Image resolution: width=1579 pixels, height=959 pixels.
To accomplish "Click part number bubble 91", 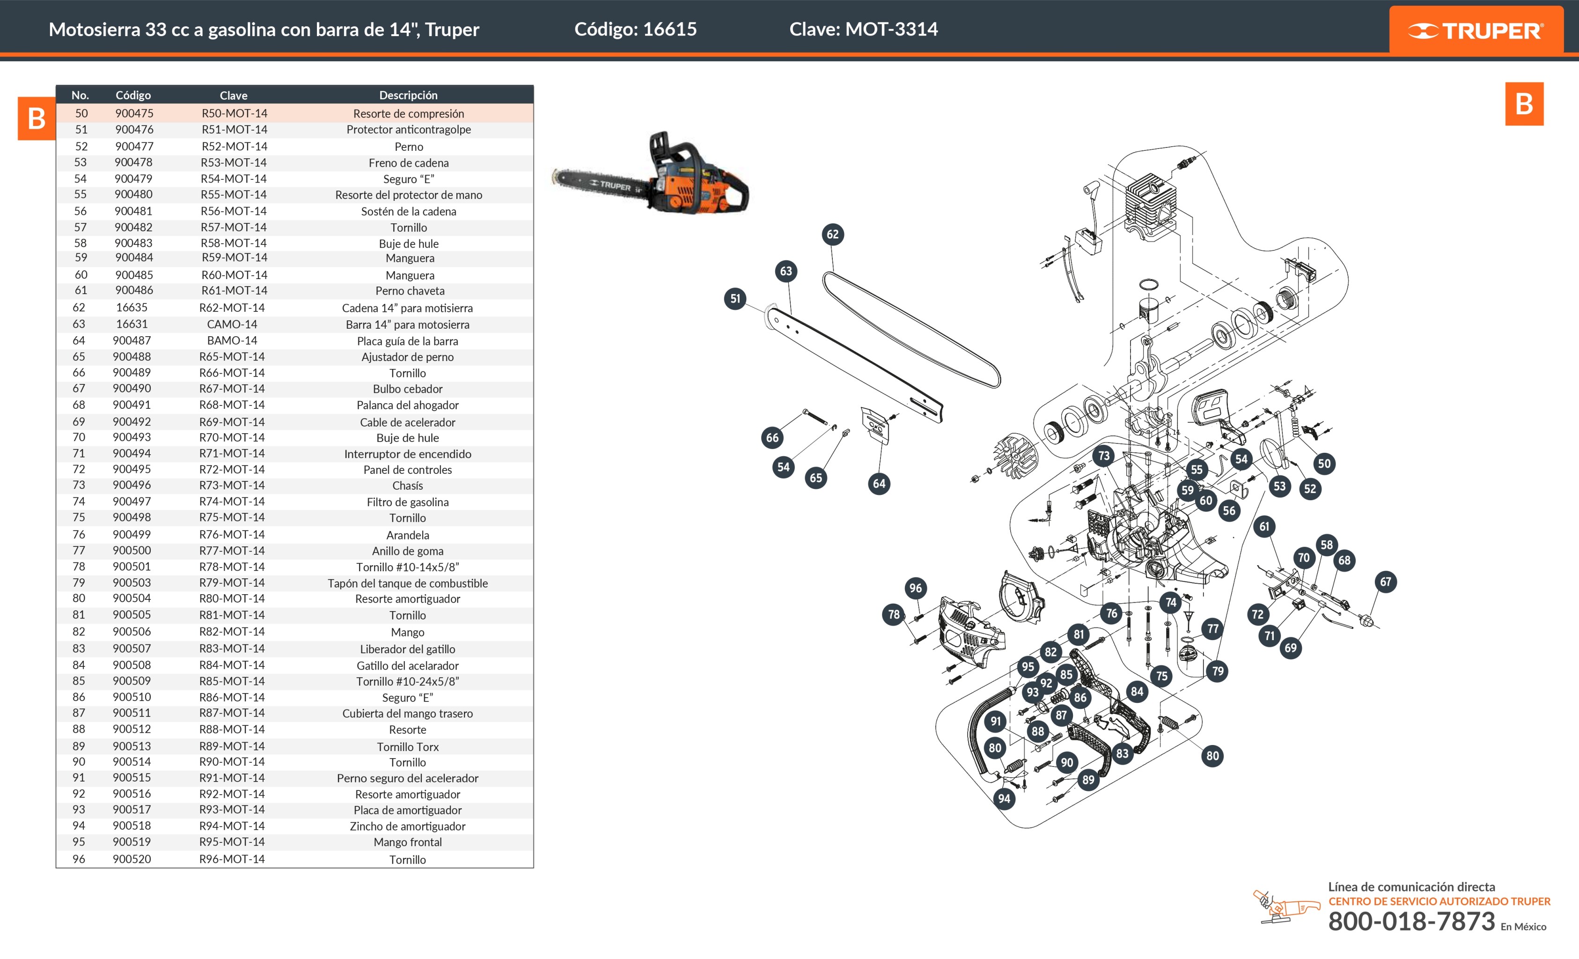I will 995,721.
